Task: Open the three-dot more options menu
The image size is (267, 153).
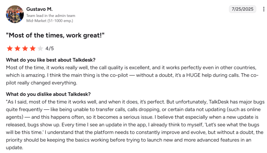Action: (x=263, y=9)
